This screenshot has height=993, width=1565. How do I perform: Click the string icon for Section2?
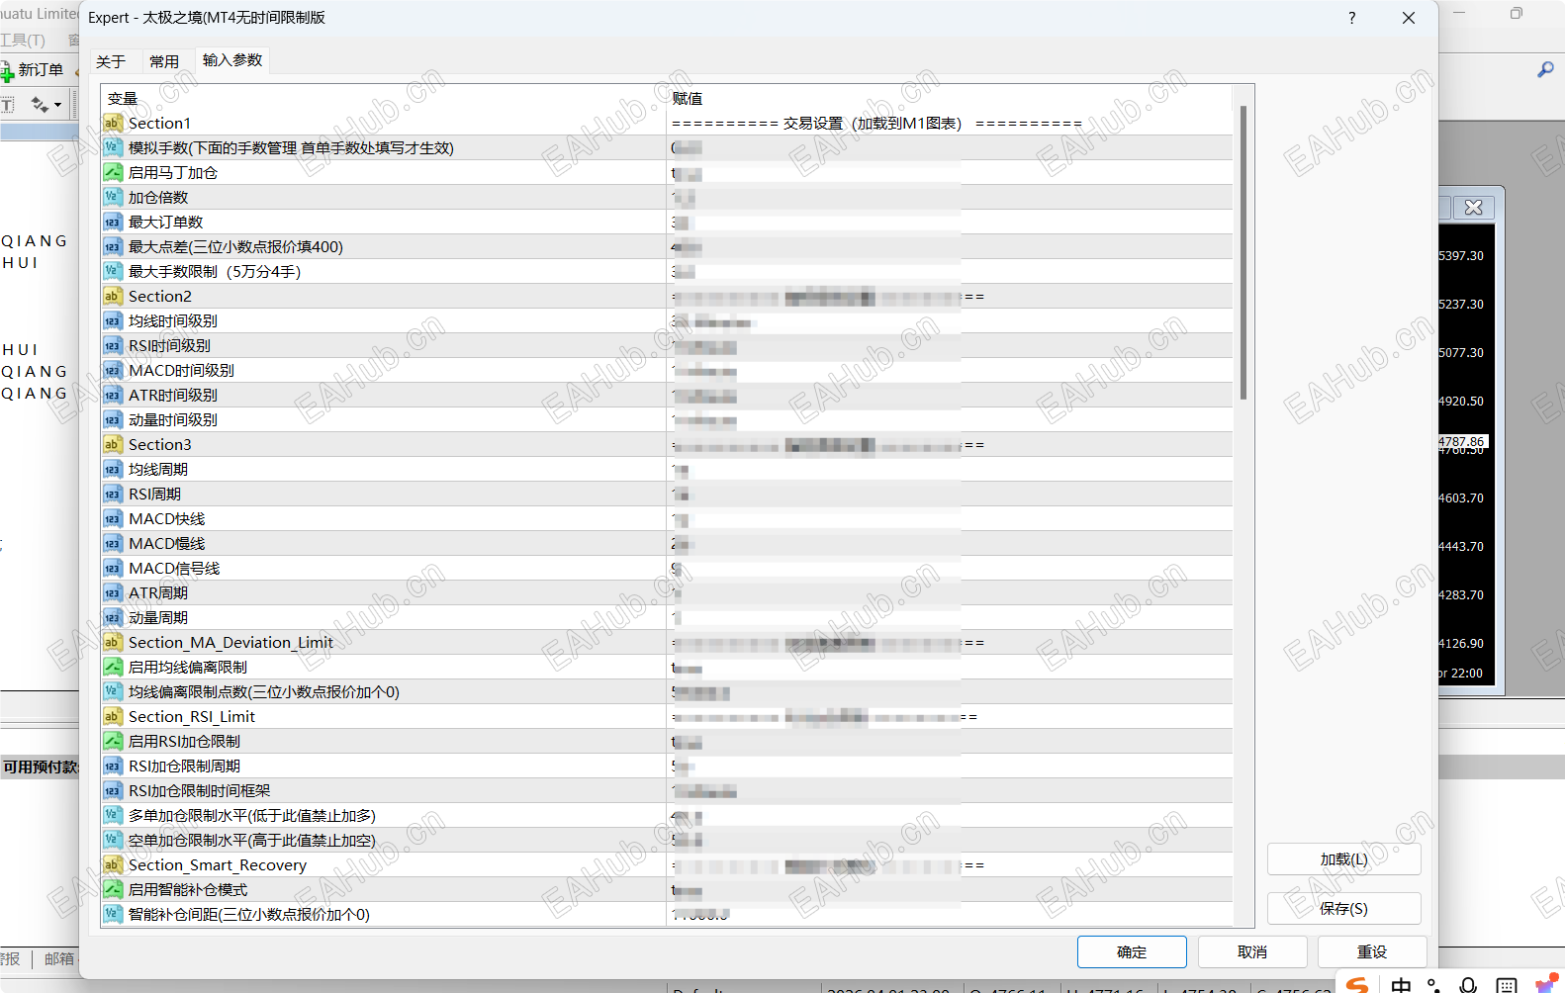coord(112,296)
